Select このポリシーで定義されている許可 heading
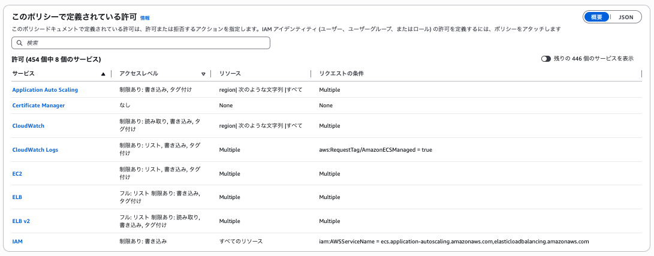 (74, 17)
